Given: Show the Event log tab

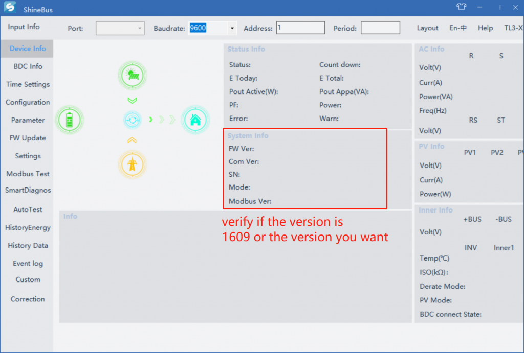Looking at the screenshot, I should 28,264.
